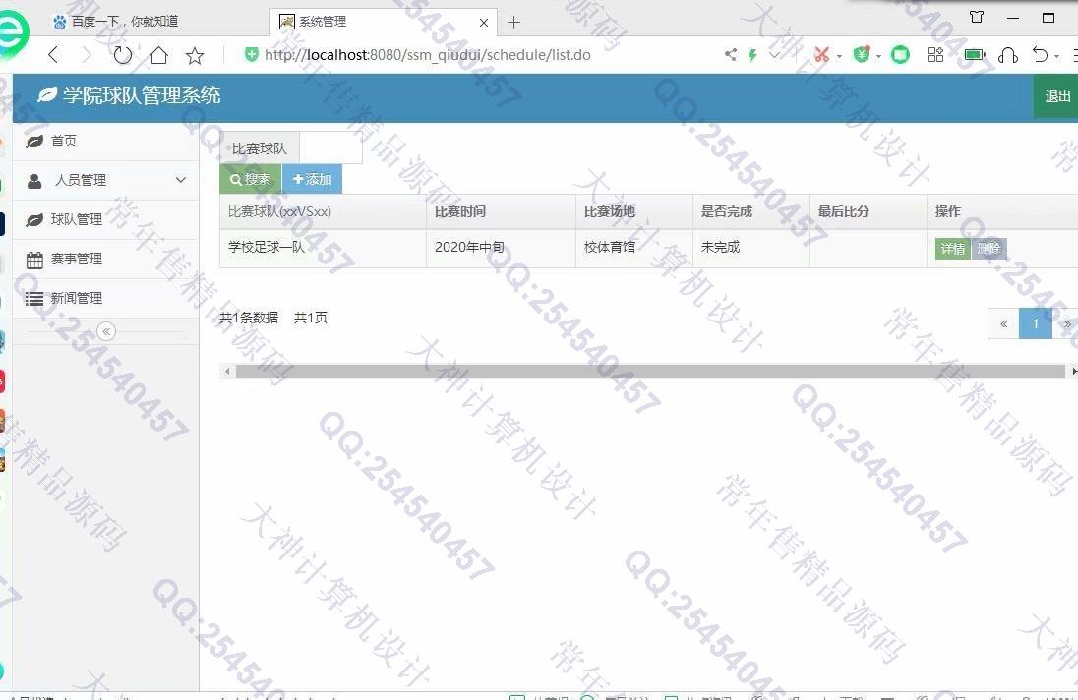This screenshot has width=1078, height=700.
Task: Open 新闻管理 in the sidebar
Action: click(106, 298)
